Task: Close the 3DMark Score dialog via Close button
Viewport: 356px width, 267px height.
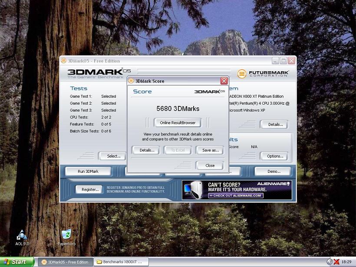Action: (x=210, y=165)
